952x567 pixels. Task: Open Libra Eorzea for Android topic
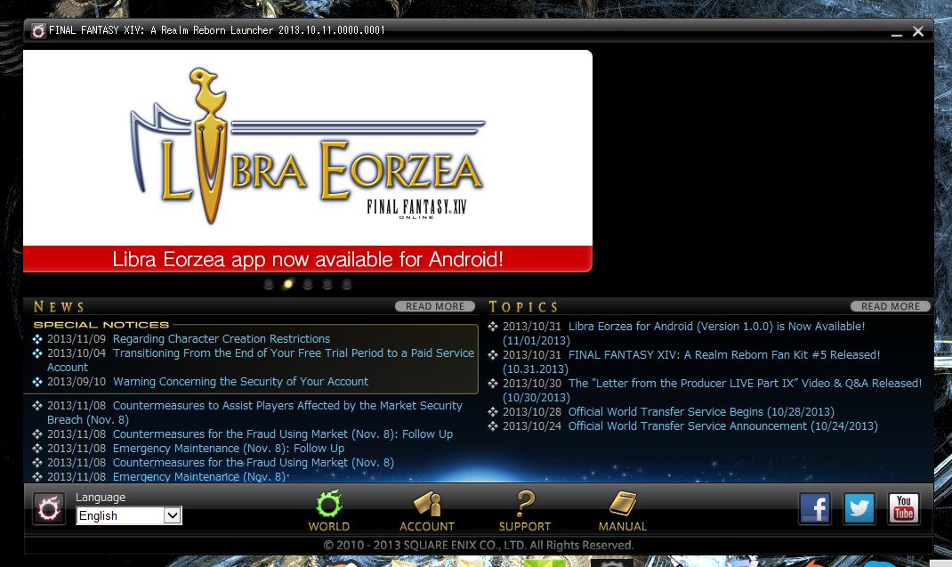[683, 333]
